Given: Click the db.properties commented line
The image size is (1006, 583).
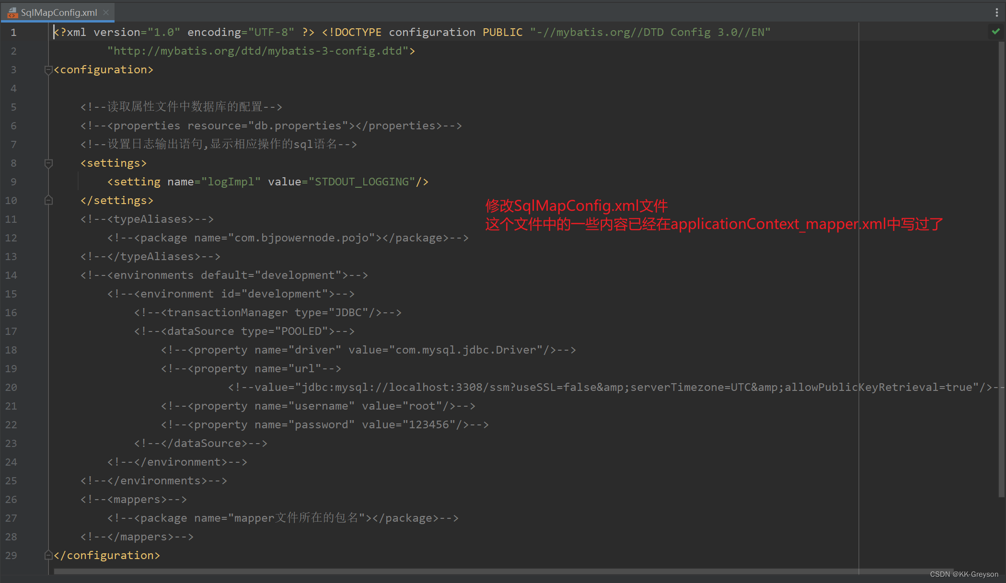Looking at the screenshot, I should pos(271,126).
